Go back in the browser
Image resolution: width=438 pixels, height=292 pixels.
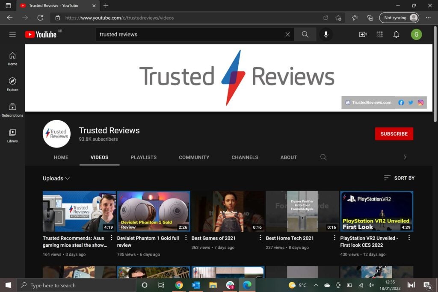(10, 18)
